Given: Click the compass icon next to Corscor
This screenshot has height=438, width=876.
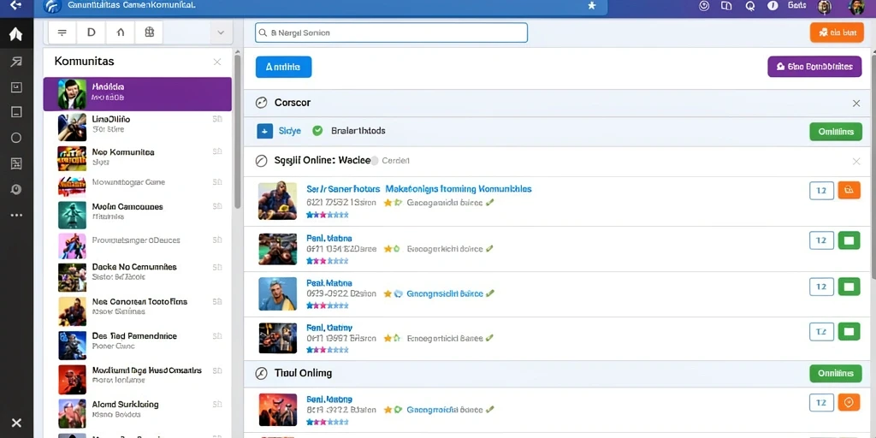Looking at the screenshot, I should tap(261, 103).
